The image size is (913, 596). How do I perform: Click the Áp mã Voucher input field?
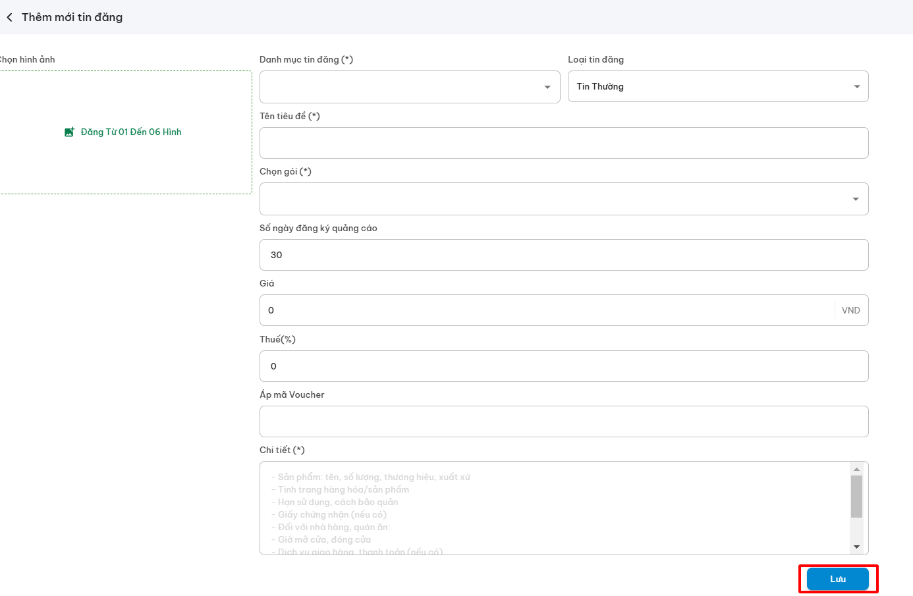click(564, 421)
